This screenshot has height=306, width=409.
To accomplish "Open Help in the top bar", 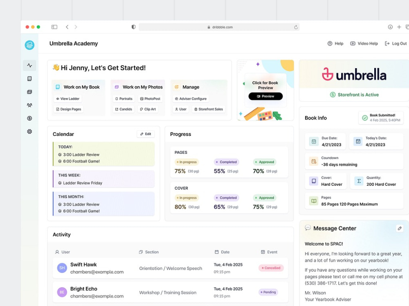I will [335, 44].
